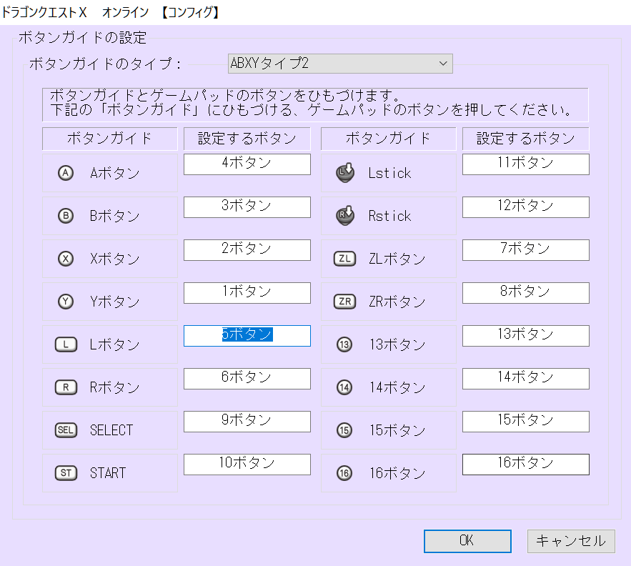The image size is (631, 566).
Task: Open the ボタンガイドのタイプ dropdown
Action: [x=340, y=64]
